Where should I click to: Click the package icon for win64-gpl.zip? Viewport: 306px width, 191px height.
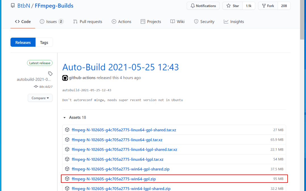coord(67,179)
